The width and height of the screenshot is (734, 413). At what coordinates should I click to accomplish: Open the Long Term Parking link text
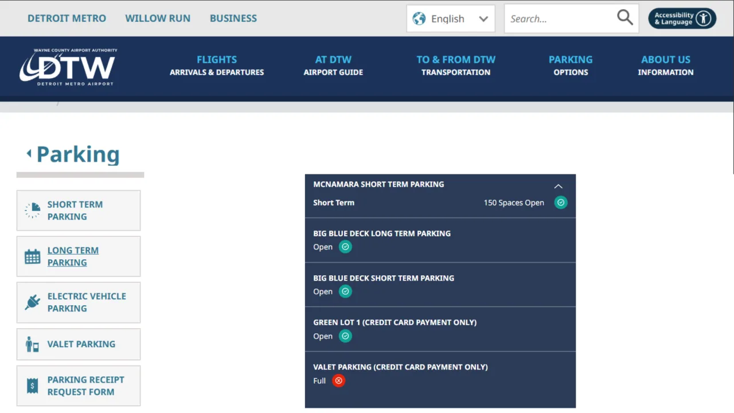pyautogui.click(x=73, y=256)
